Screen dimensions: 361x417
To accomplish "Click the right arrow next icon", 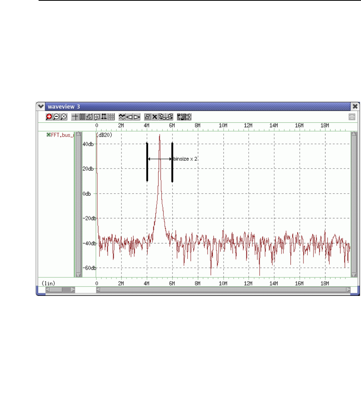I will click(137, 117).
